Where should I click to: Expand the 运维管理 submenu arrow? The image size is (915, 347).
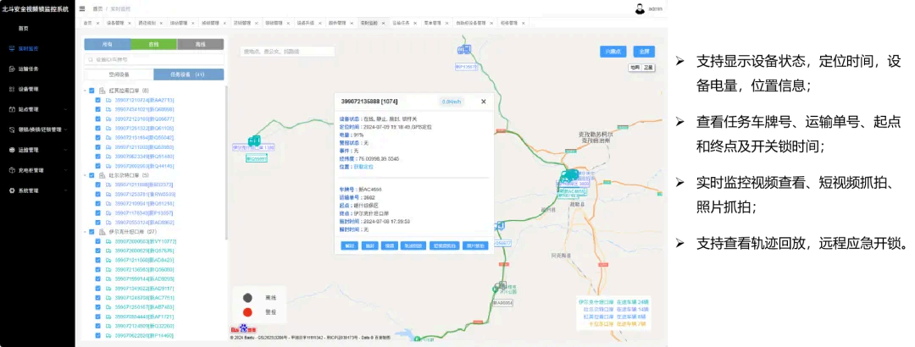66,150
